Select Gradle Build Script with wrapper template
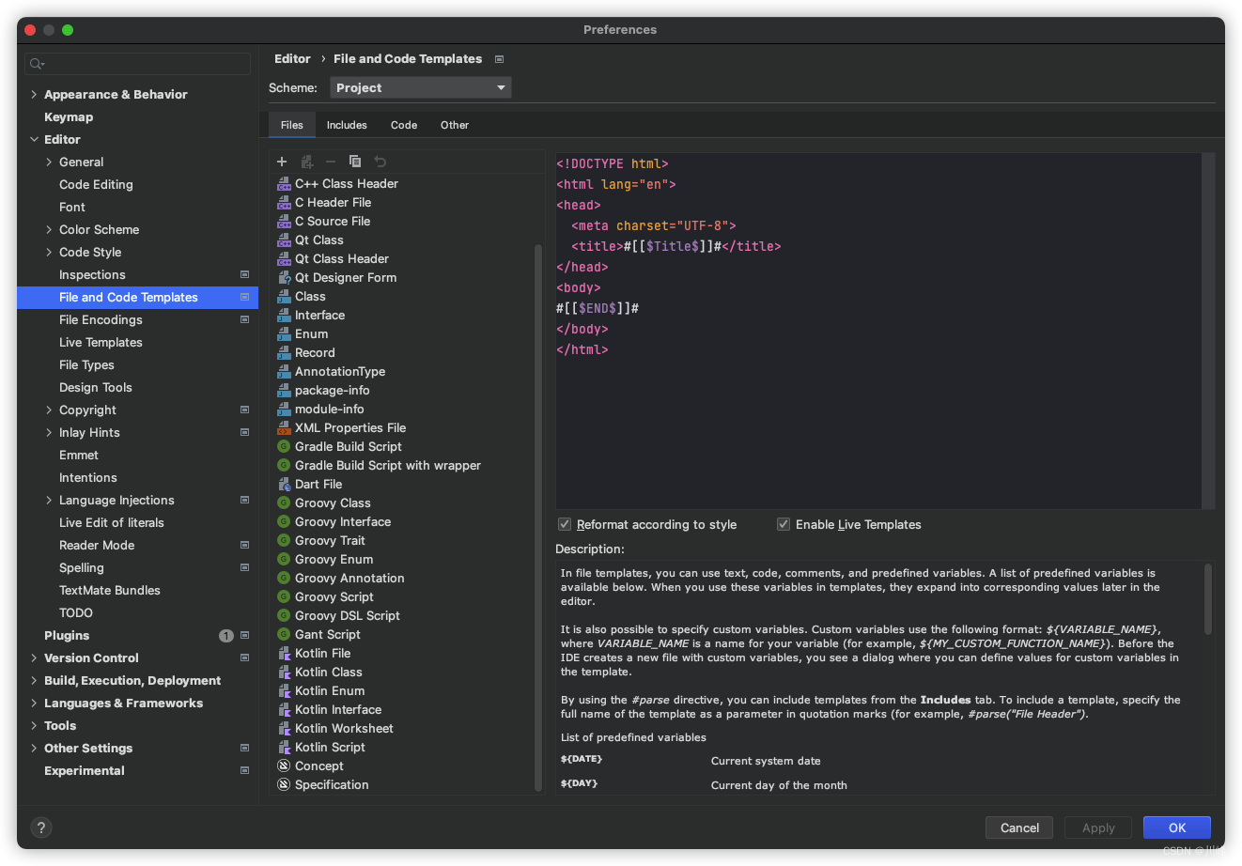 387,466
